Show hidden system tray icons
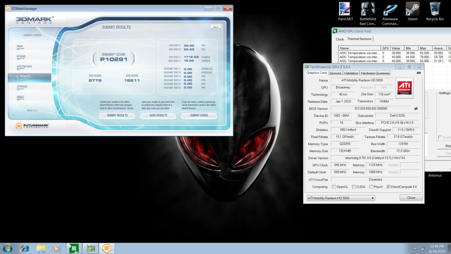The image size is (451, 254). (415, 249)
